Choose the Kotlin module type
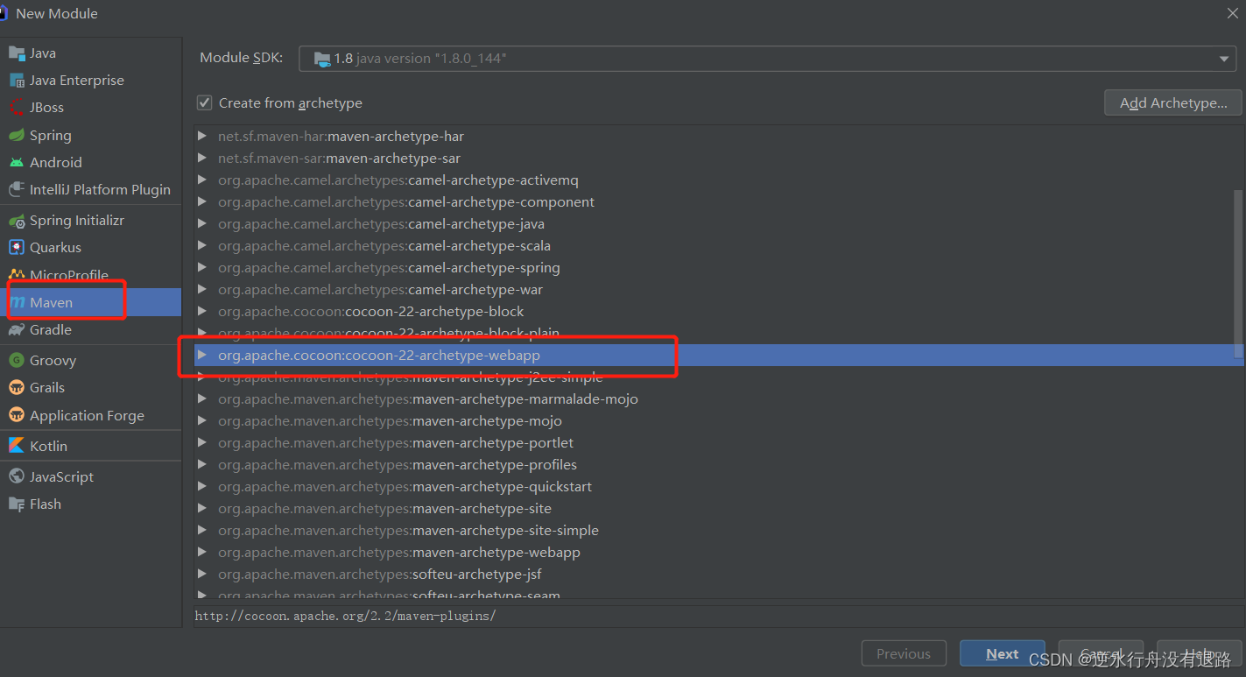Viewport: 1246px width, 677px height. 90,446
